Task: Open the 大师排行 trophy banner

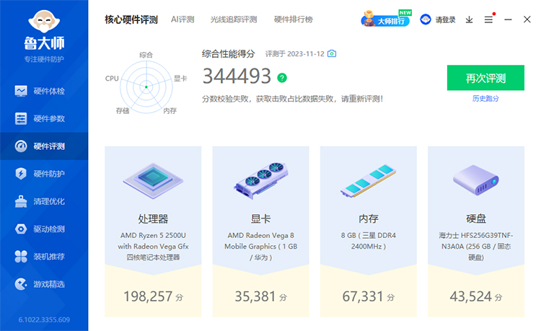Action: tap(386, 19)
